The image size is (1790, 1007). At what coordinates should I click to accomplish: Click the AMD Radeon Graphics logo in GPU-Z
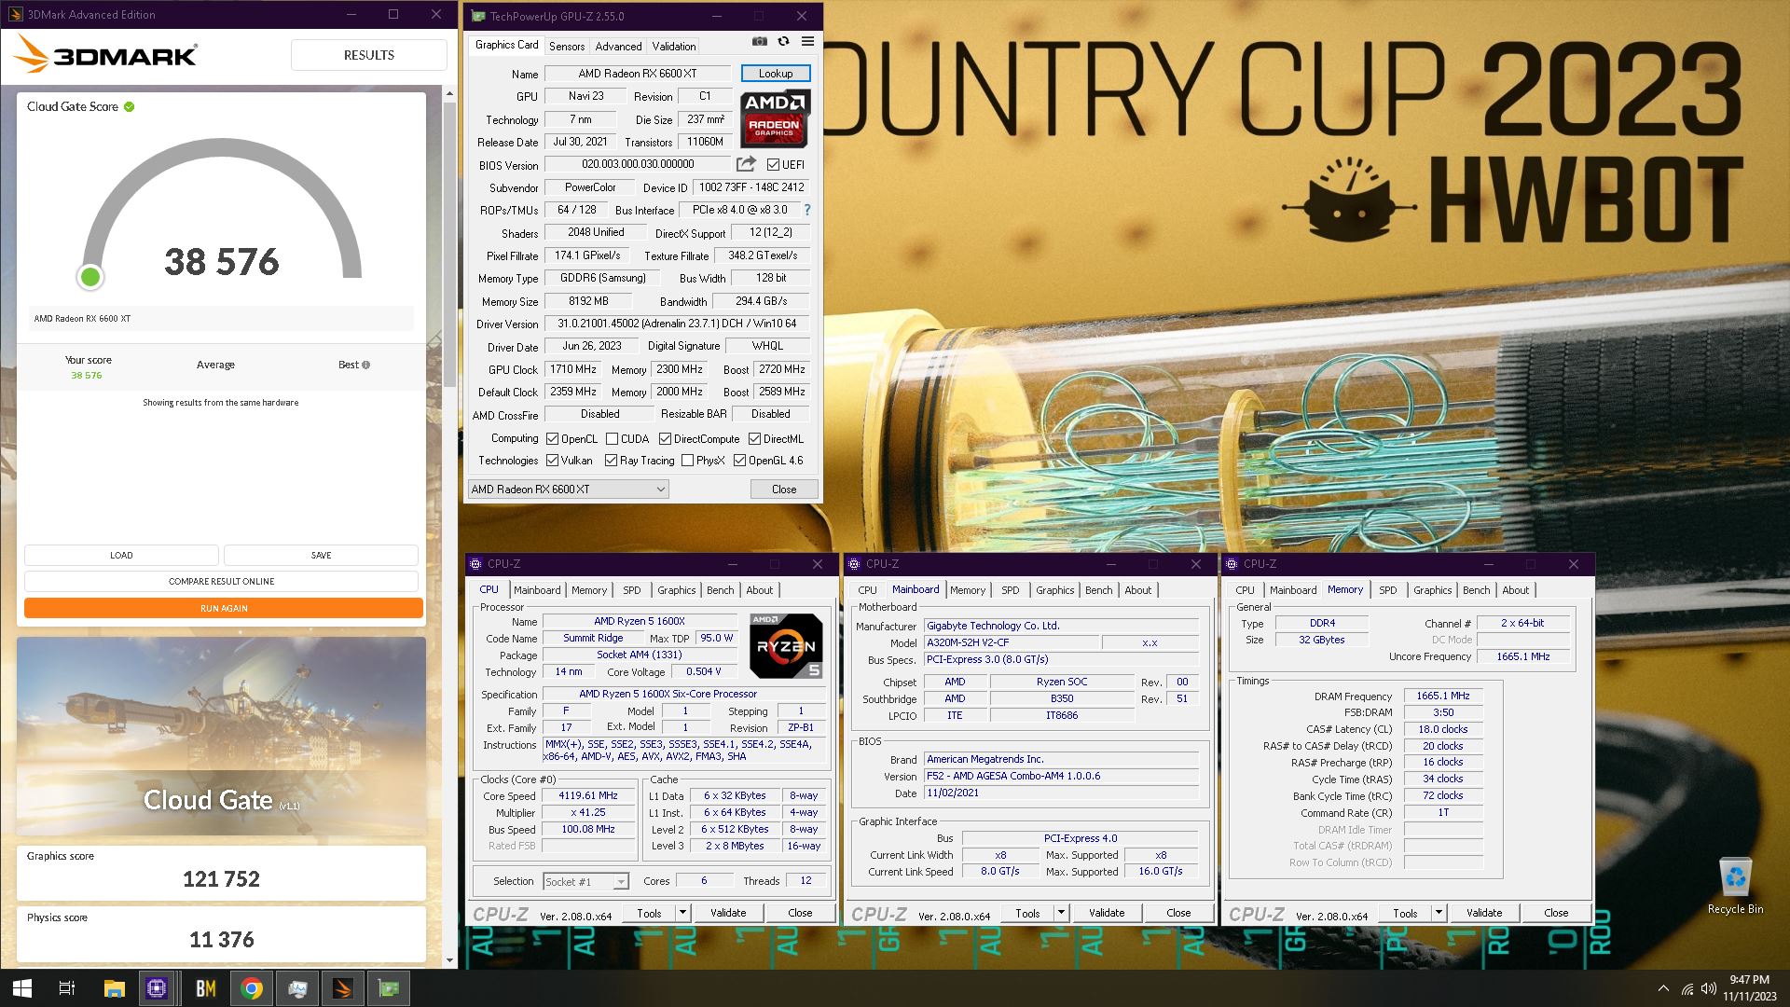tap(775, 118)
